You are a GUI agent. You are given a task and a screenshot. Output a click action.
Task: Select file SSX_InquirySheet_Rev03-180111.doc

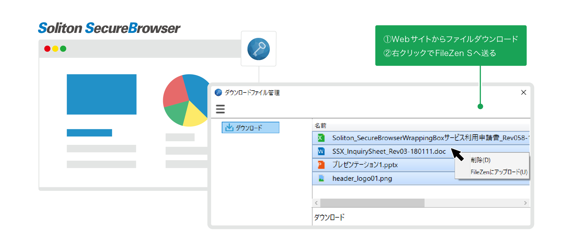point(389,151)
